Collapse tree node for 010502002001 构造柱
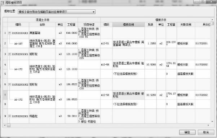 [x=9, y=116]
